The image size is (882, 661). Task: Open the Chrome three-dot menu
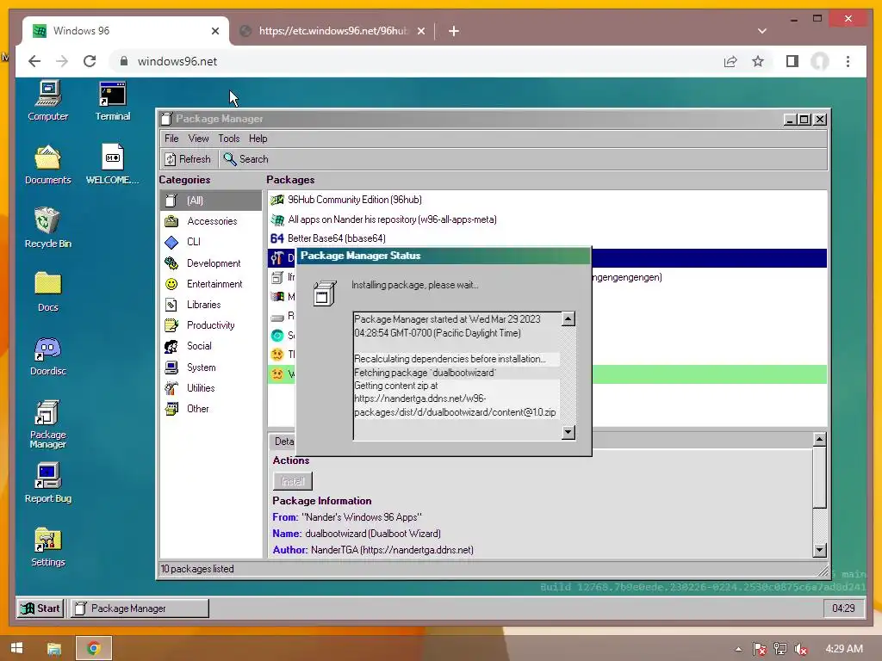pyautogui.click(x=848, y=61)
